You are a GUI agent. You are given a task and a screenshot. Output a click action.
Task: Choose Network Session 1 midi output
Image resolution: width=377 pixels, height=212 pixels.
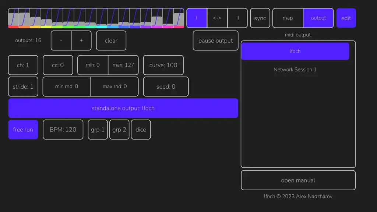pos(295,70)
